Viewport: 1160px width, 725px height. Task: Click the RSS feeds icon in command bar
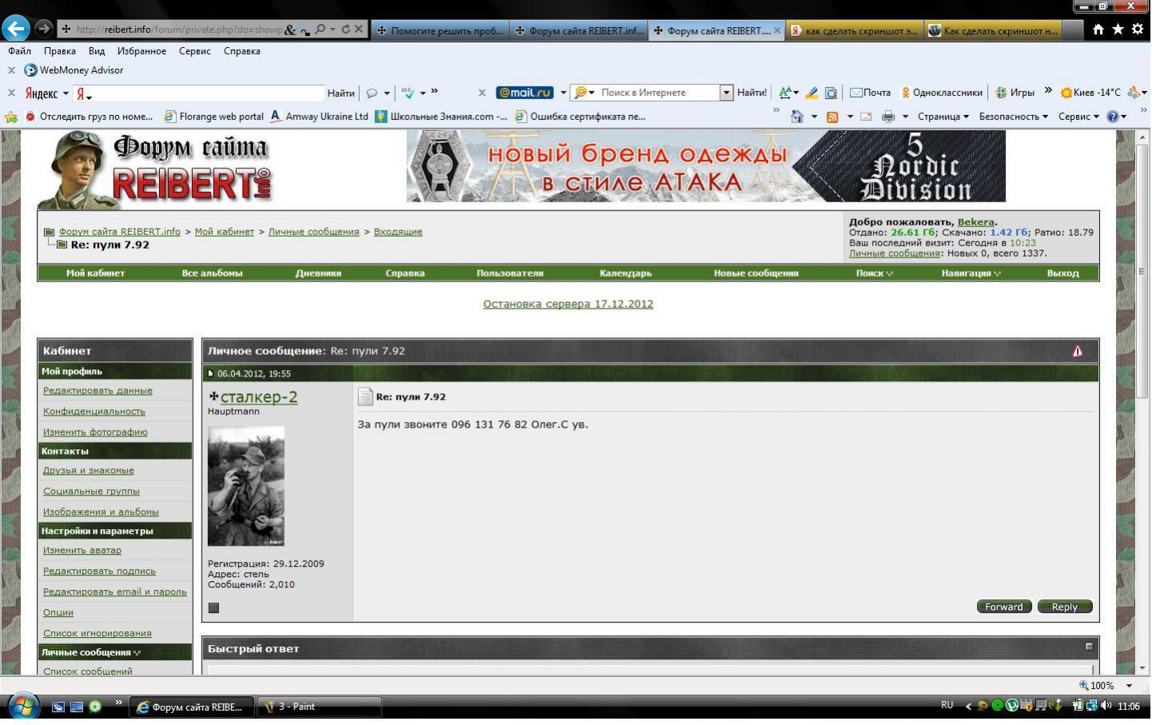832,117
